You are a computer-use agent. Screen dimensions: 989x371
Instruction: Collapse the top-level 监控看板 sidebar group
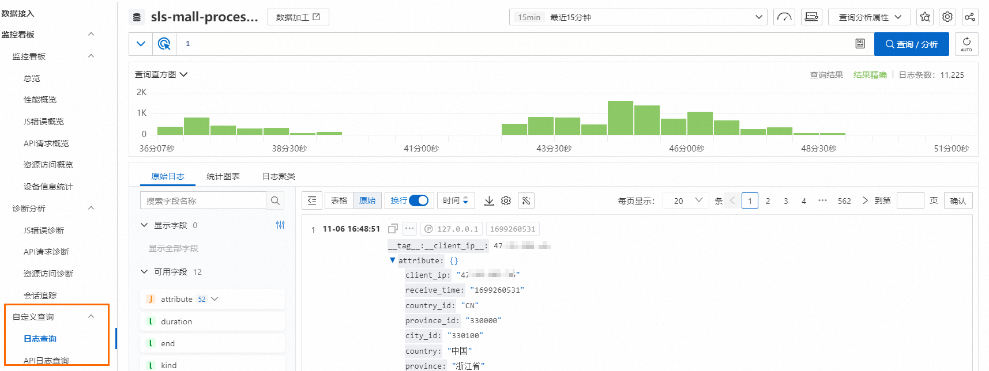pos(91,35)
